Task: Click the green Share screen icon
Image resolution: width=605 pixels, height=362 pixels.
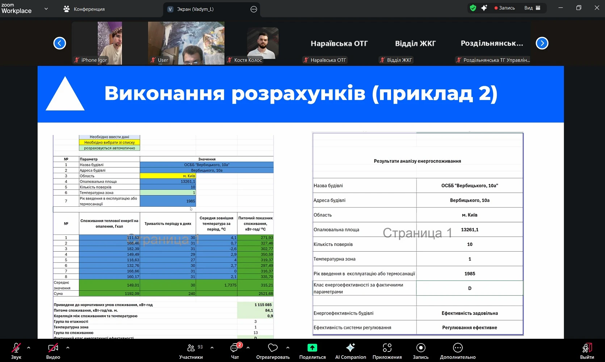Action: tap(312, 348)
